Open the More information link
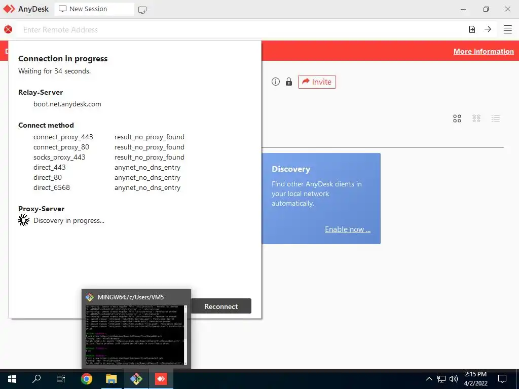Viewport: 519px width, 389px height. 484,51
